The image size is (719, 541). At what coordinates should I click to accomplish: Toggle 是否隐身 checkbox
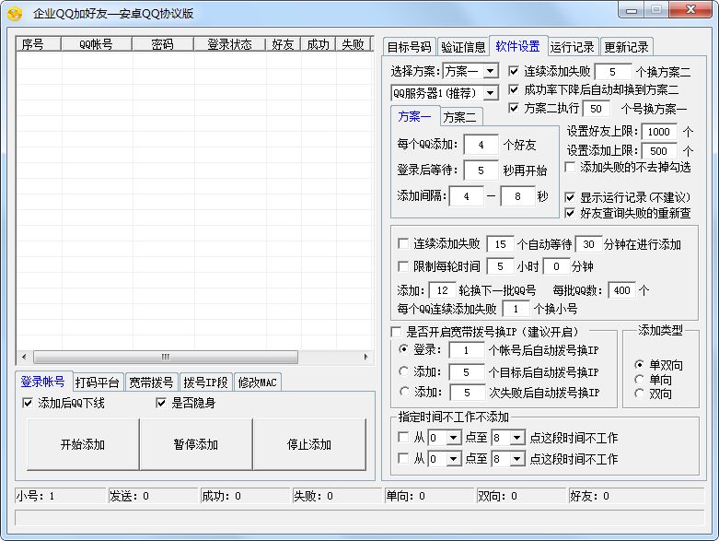[x=161, y=403]
